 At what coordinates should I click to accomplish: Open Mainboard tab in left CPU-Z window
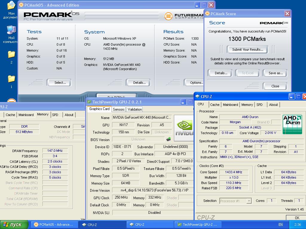point(26,115)
